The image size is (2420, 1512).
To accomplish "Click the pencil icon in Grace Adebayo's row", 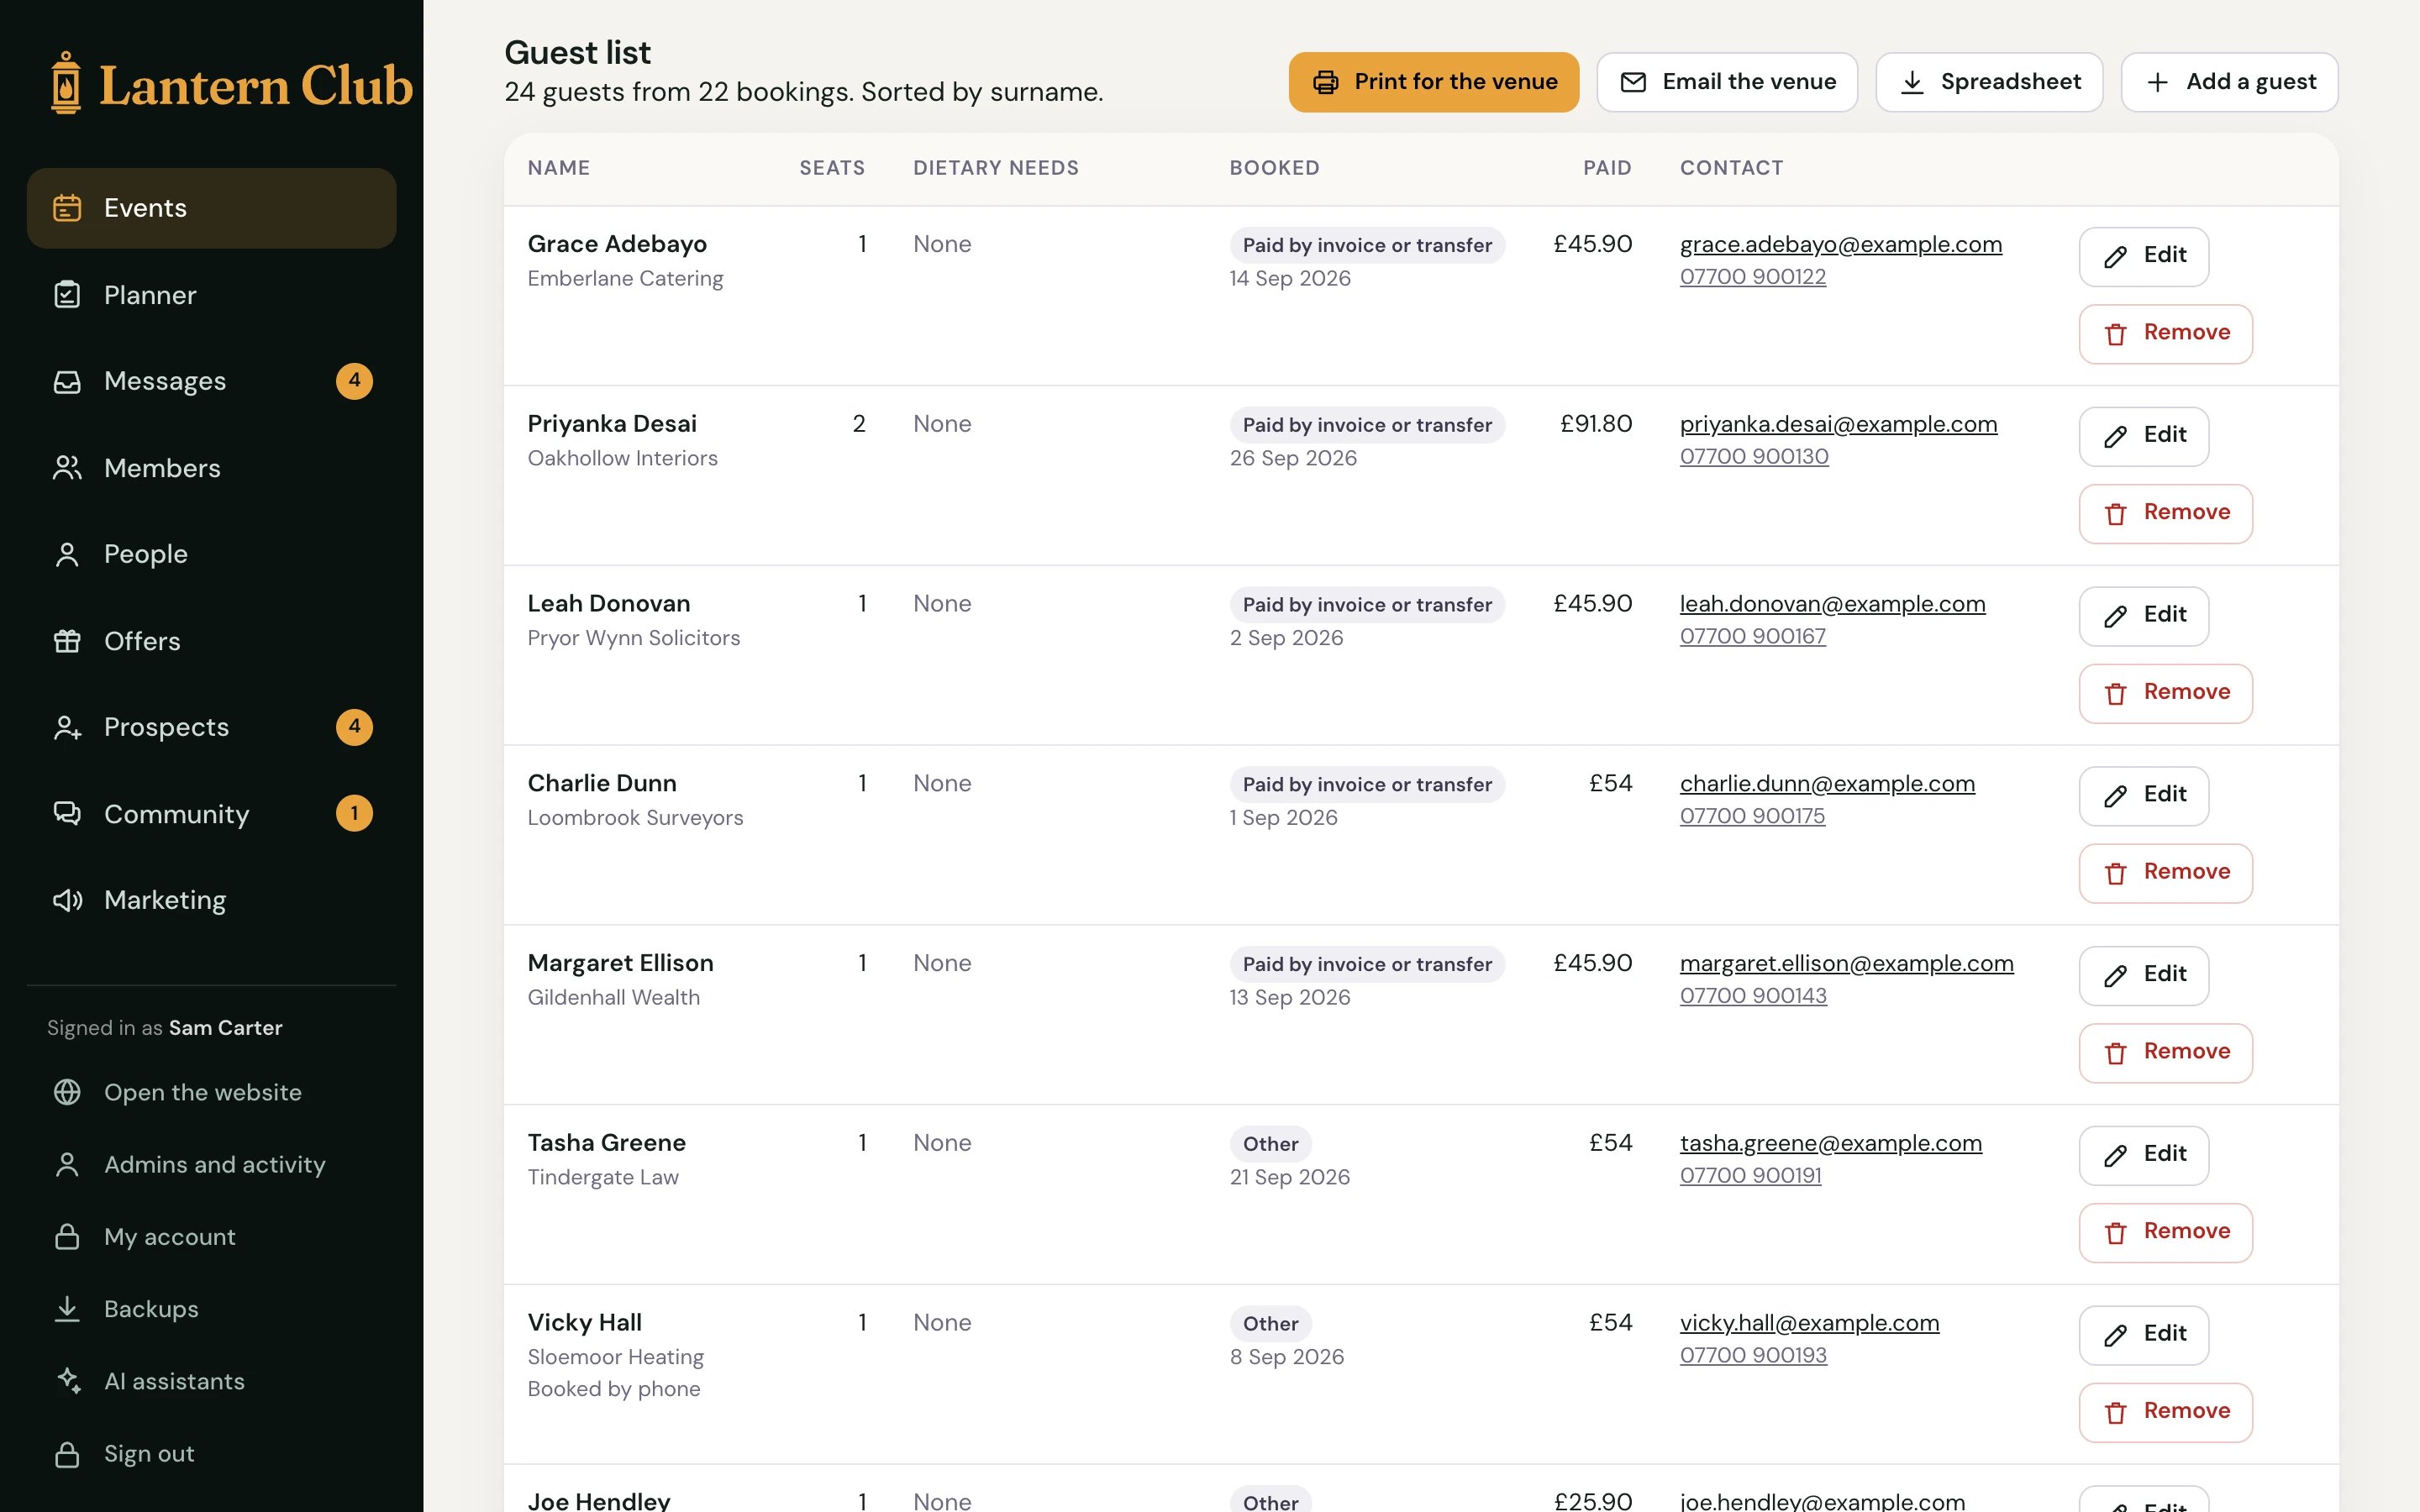I will coord(2115,257).
